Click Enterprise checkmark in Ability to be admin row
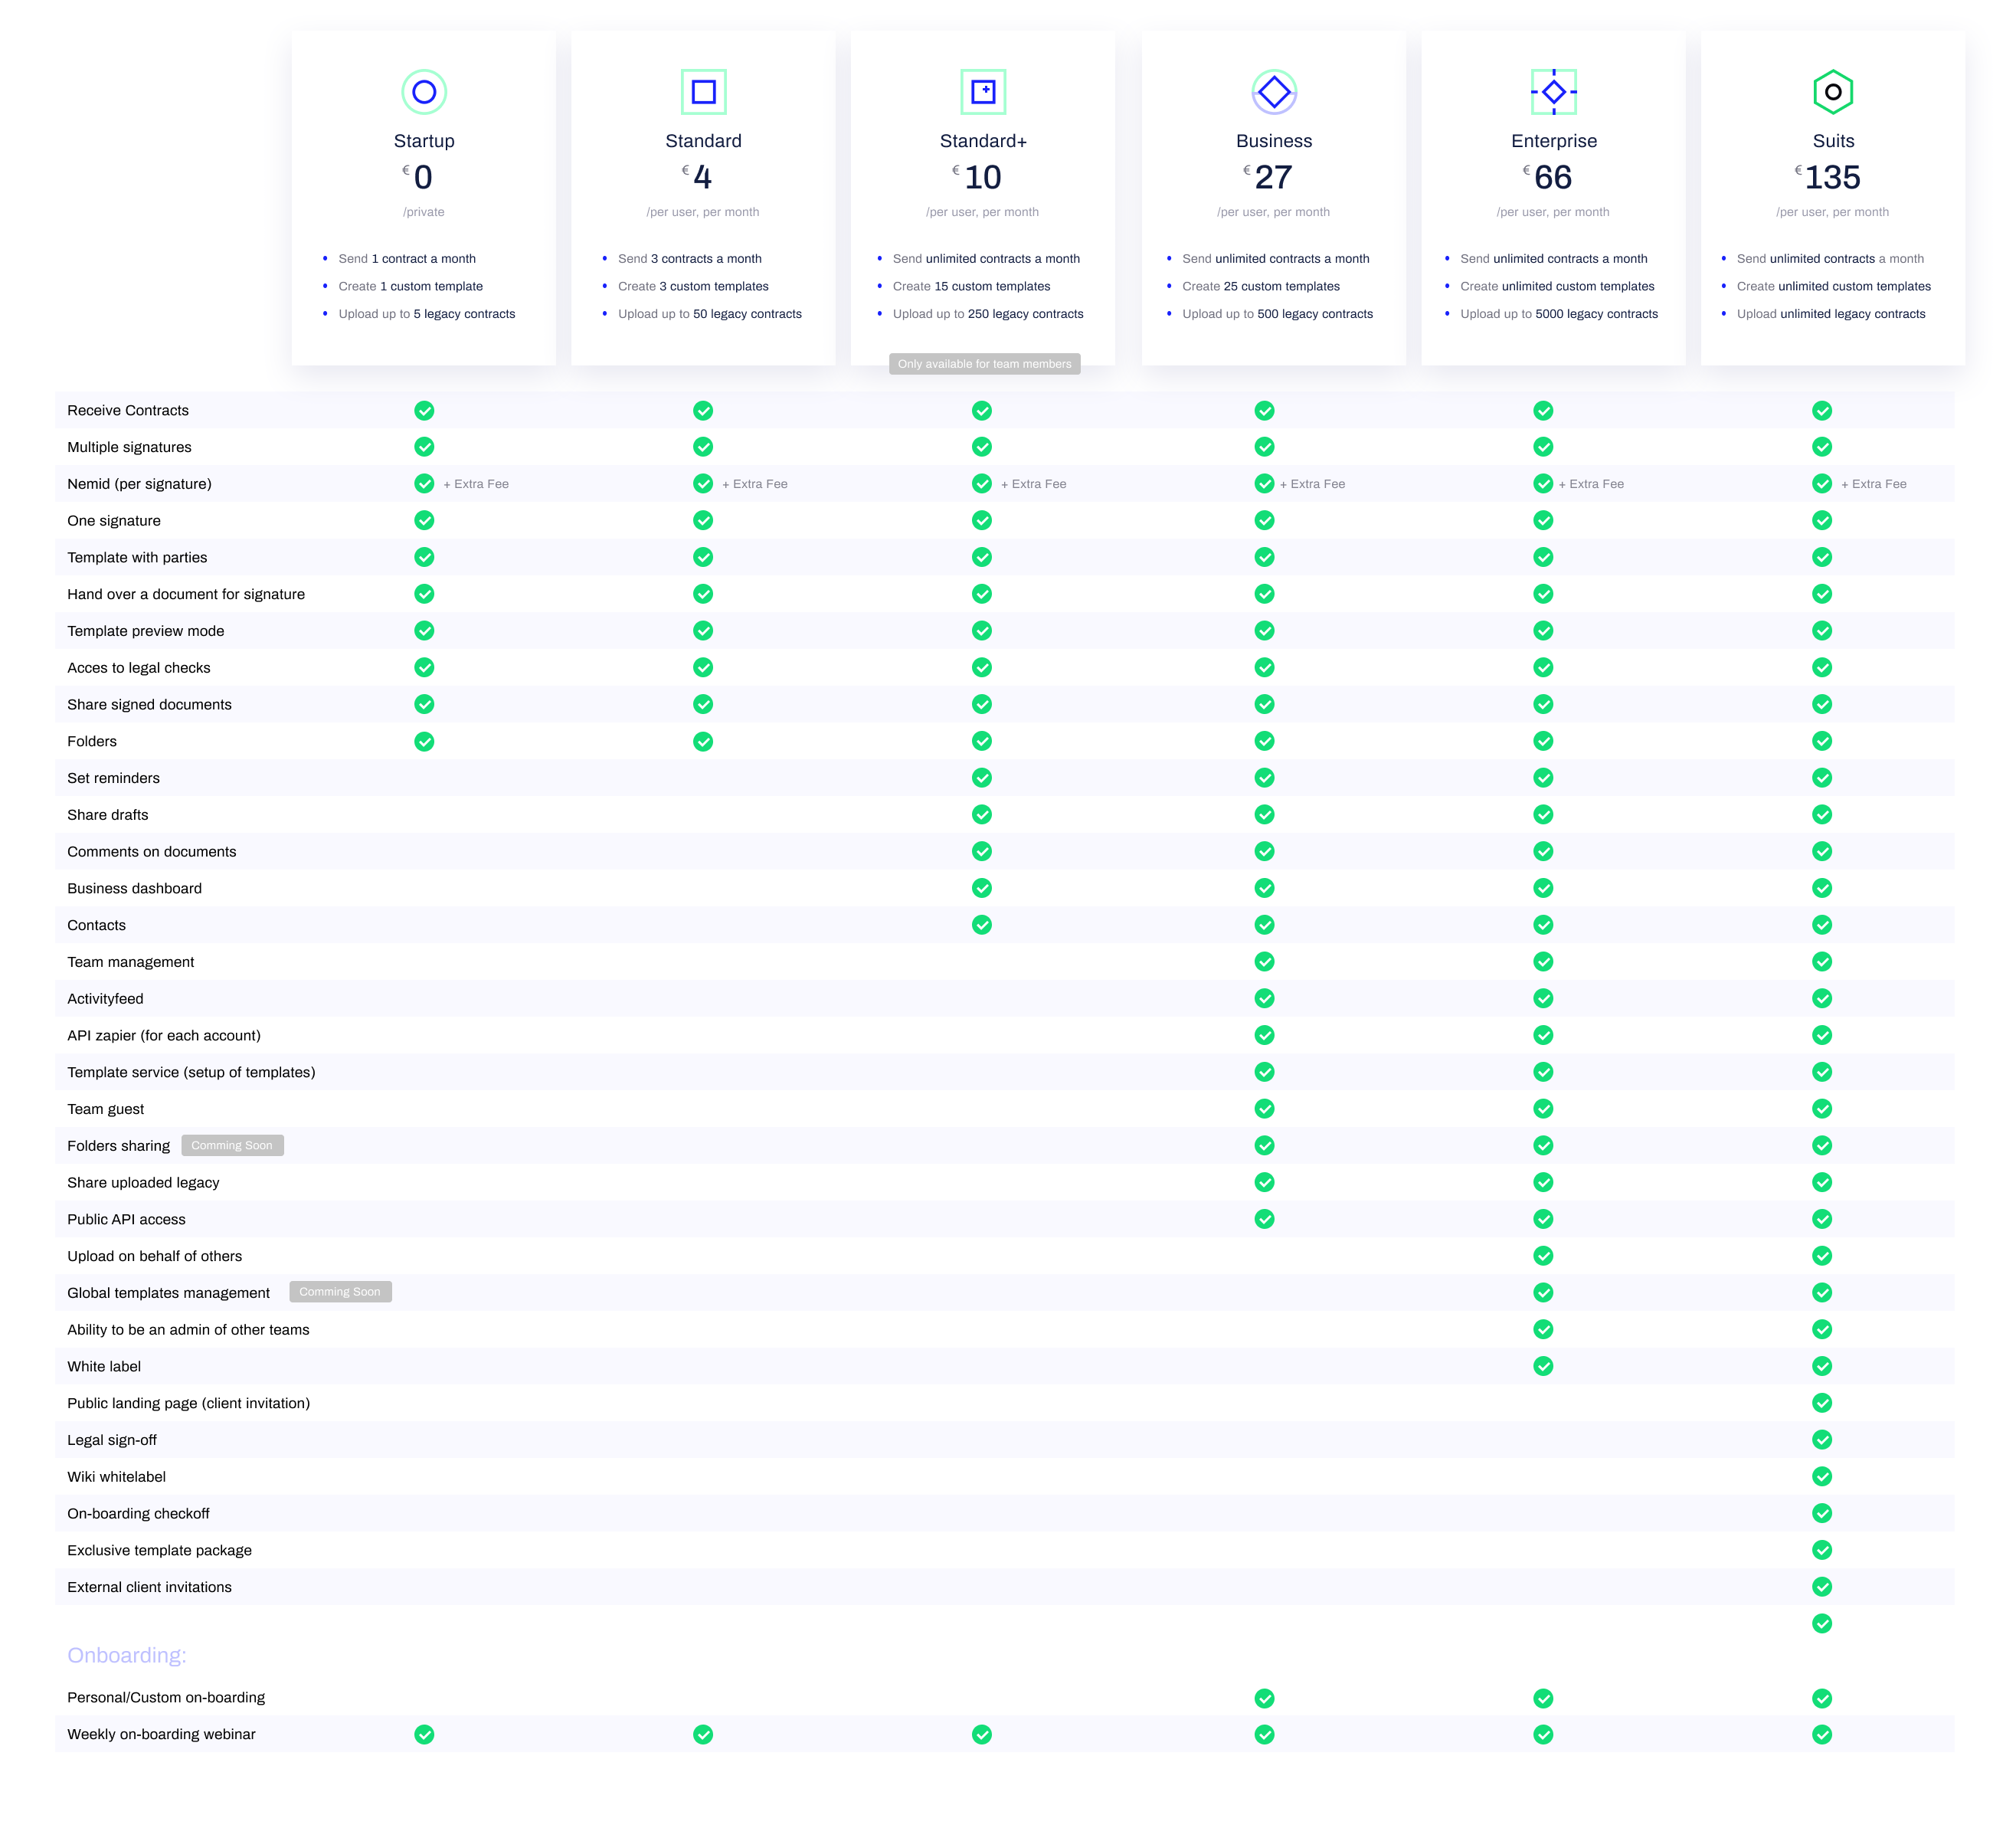 point(1543,1330)
